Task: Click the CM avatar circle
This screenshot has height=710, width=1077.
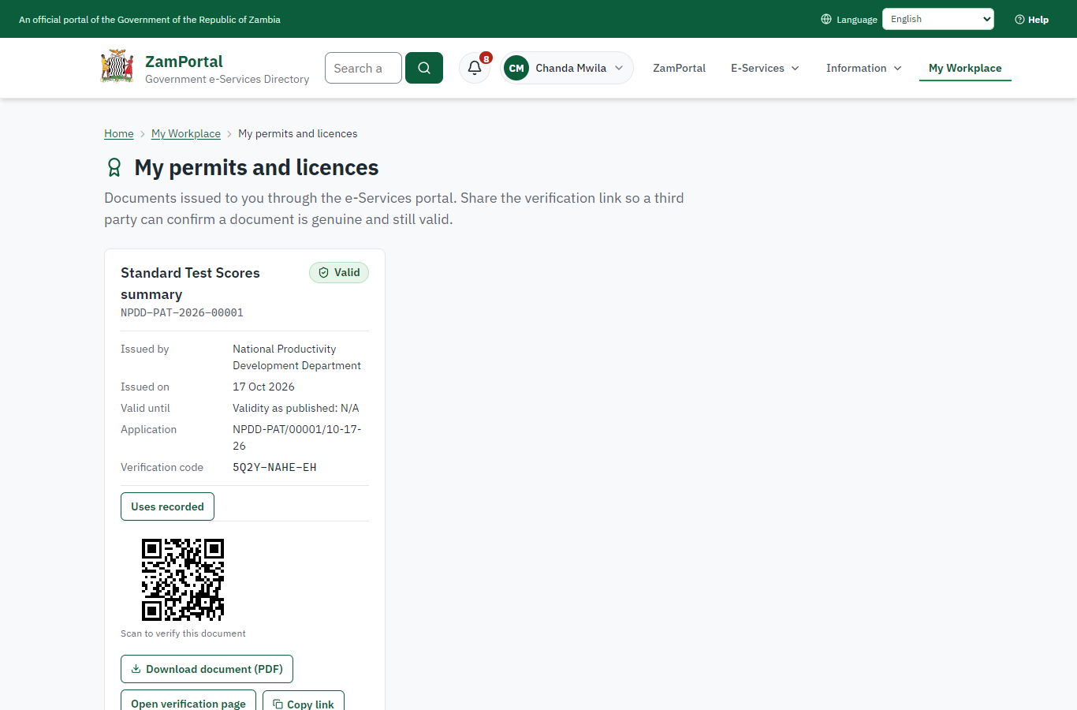Action: coord(516,68)
